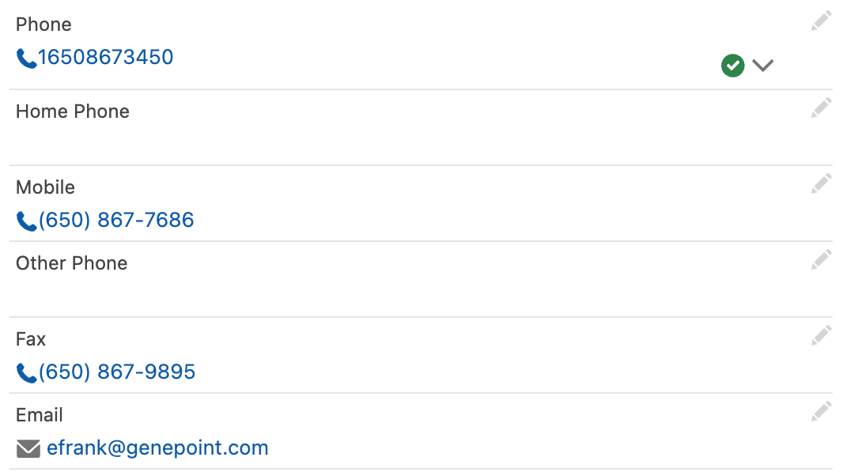Click the handset icon beside Fax number
Screen dimensions: 846x476
(x=26, y=373)
